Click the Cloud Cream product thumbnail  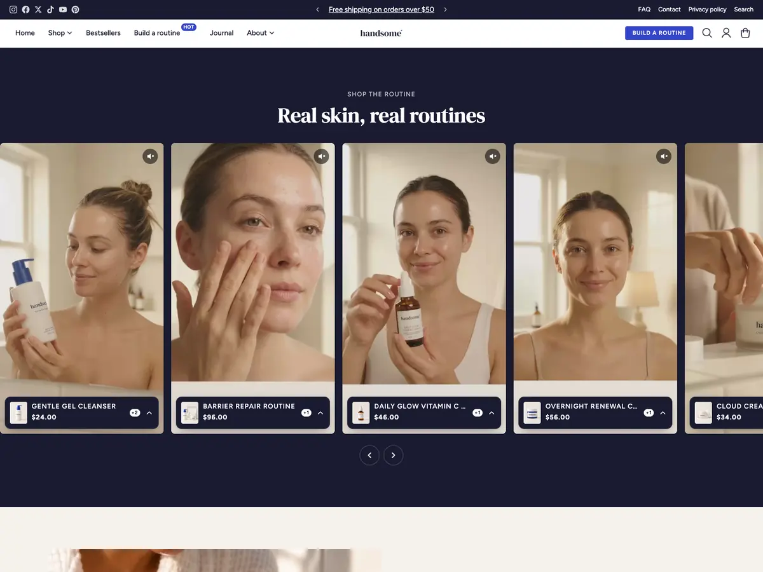tap(703, 412)
